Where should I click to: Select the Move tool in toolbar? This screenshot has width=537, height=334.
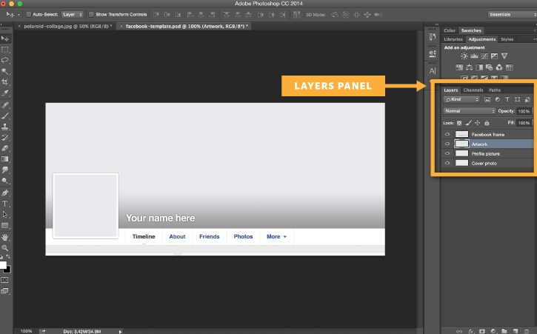coord(5,38)
